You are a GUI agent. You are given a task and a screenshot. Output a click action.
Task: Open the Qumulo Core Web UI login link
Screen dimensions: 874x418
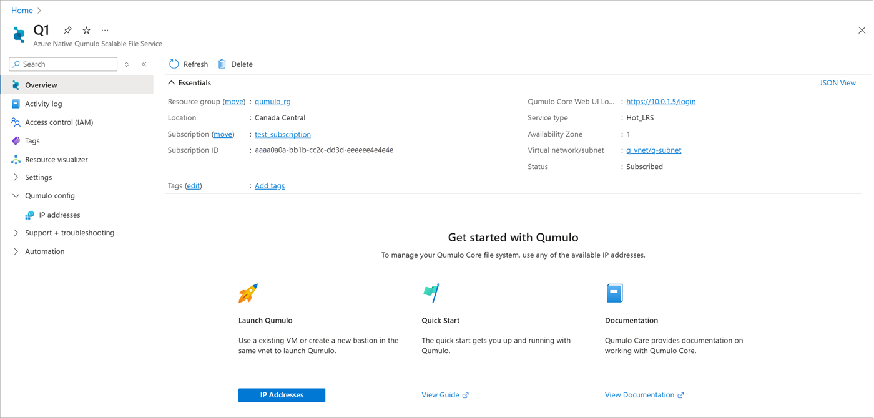(x=660, y=101)
